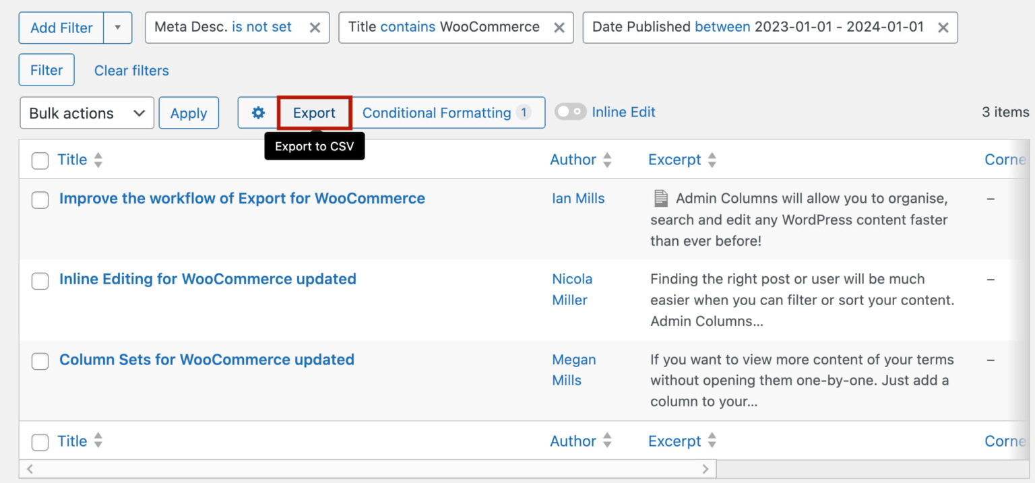Clear all active filters
Image resolution: width=1035 pixels, height=483 pixels.
pyautogui.click(x=131, y=70)
